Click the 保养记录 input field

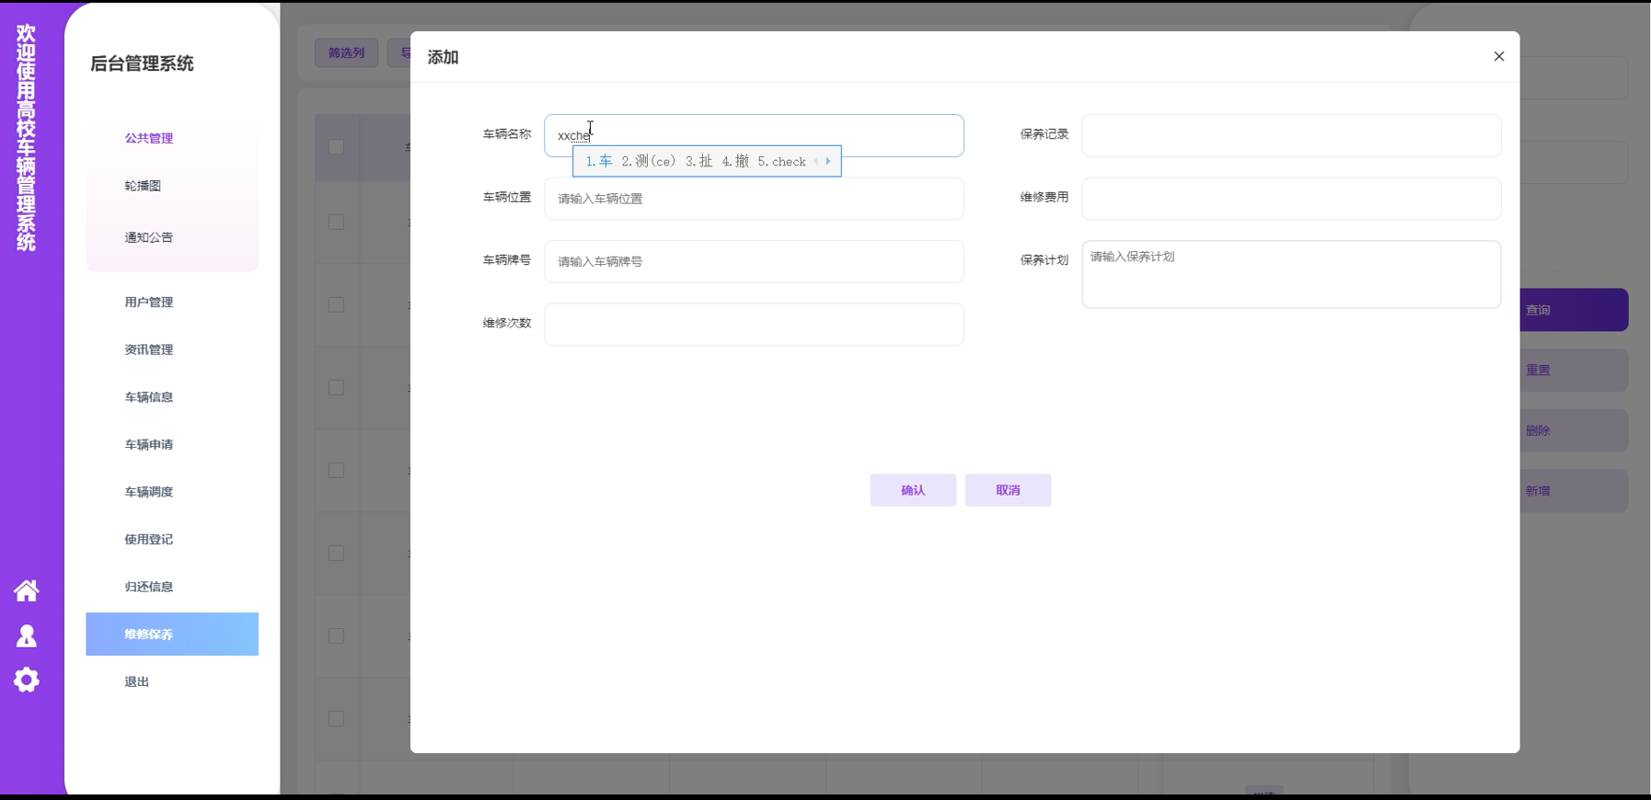click(x=1291, y=135)
